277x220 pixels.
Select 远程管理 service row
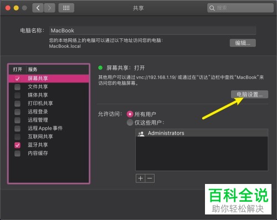click(49, 120)
